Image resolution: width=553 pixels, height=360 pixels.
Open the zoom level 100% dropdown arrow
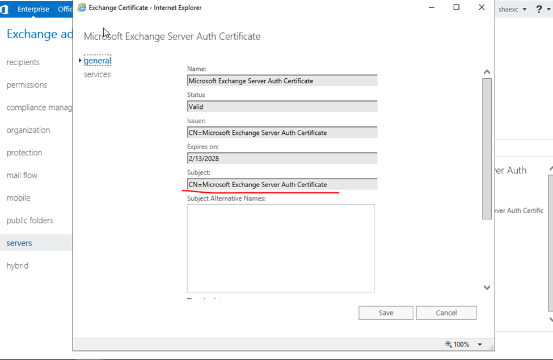pyautogui.click(x=480, y=345)
